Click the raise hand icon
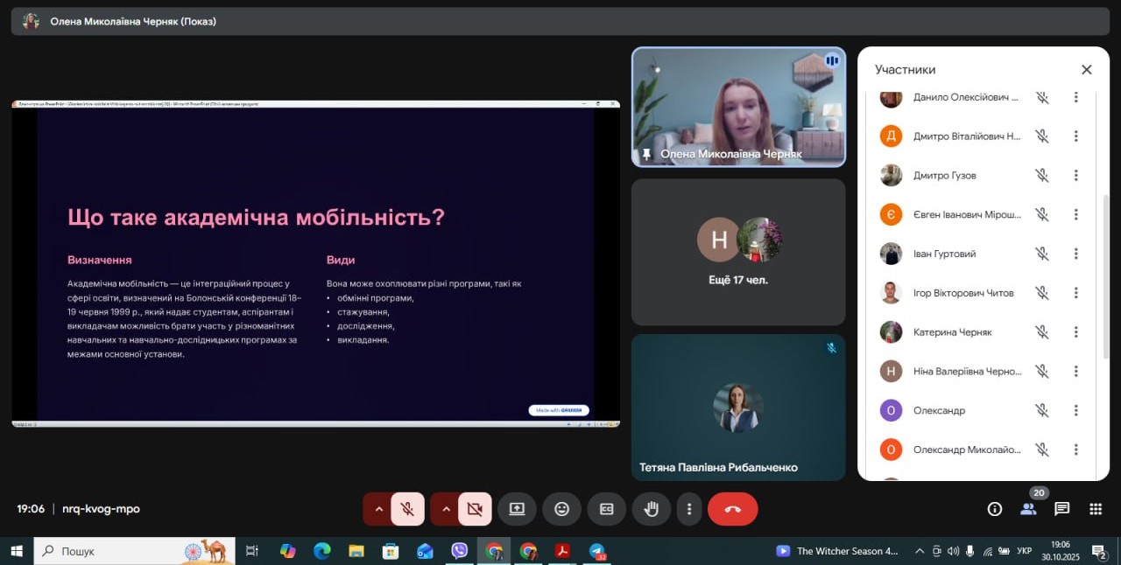 click(x=651, y=509)
